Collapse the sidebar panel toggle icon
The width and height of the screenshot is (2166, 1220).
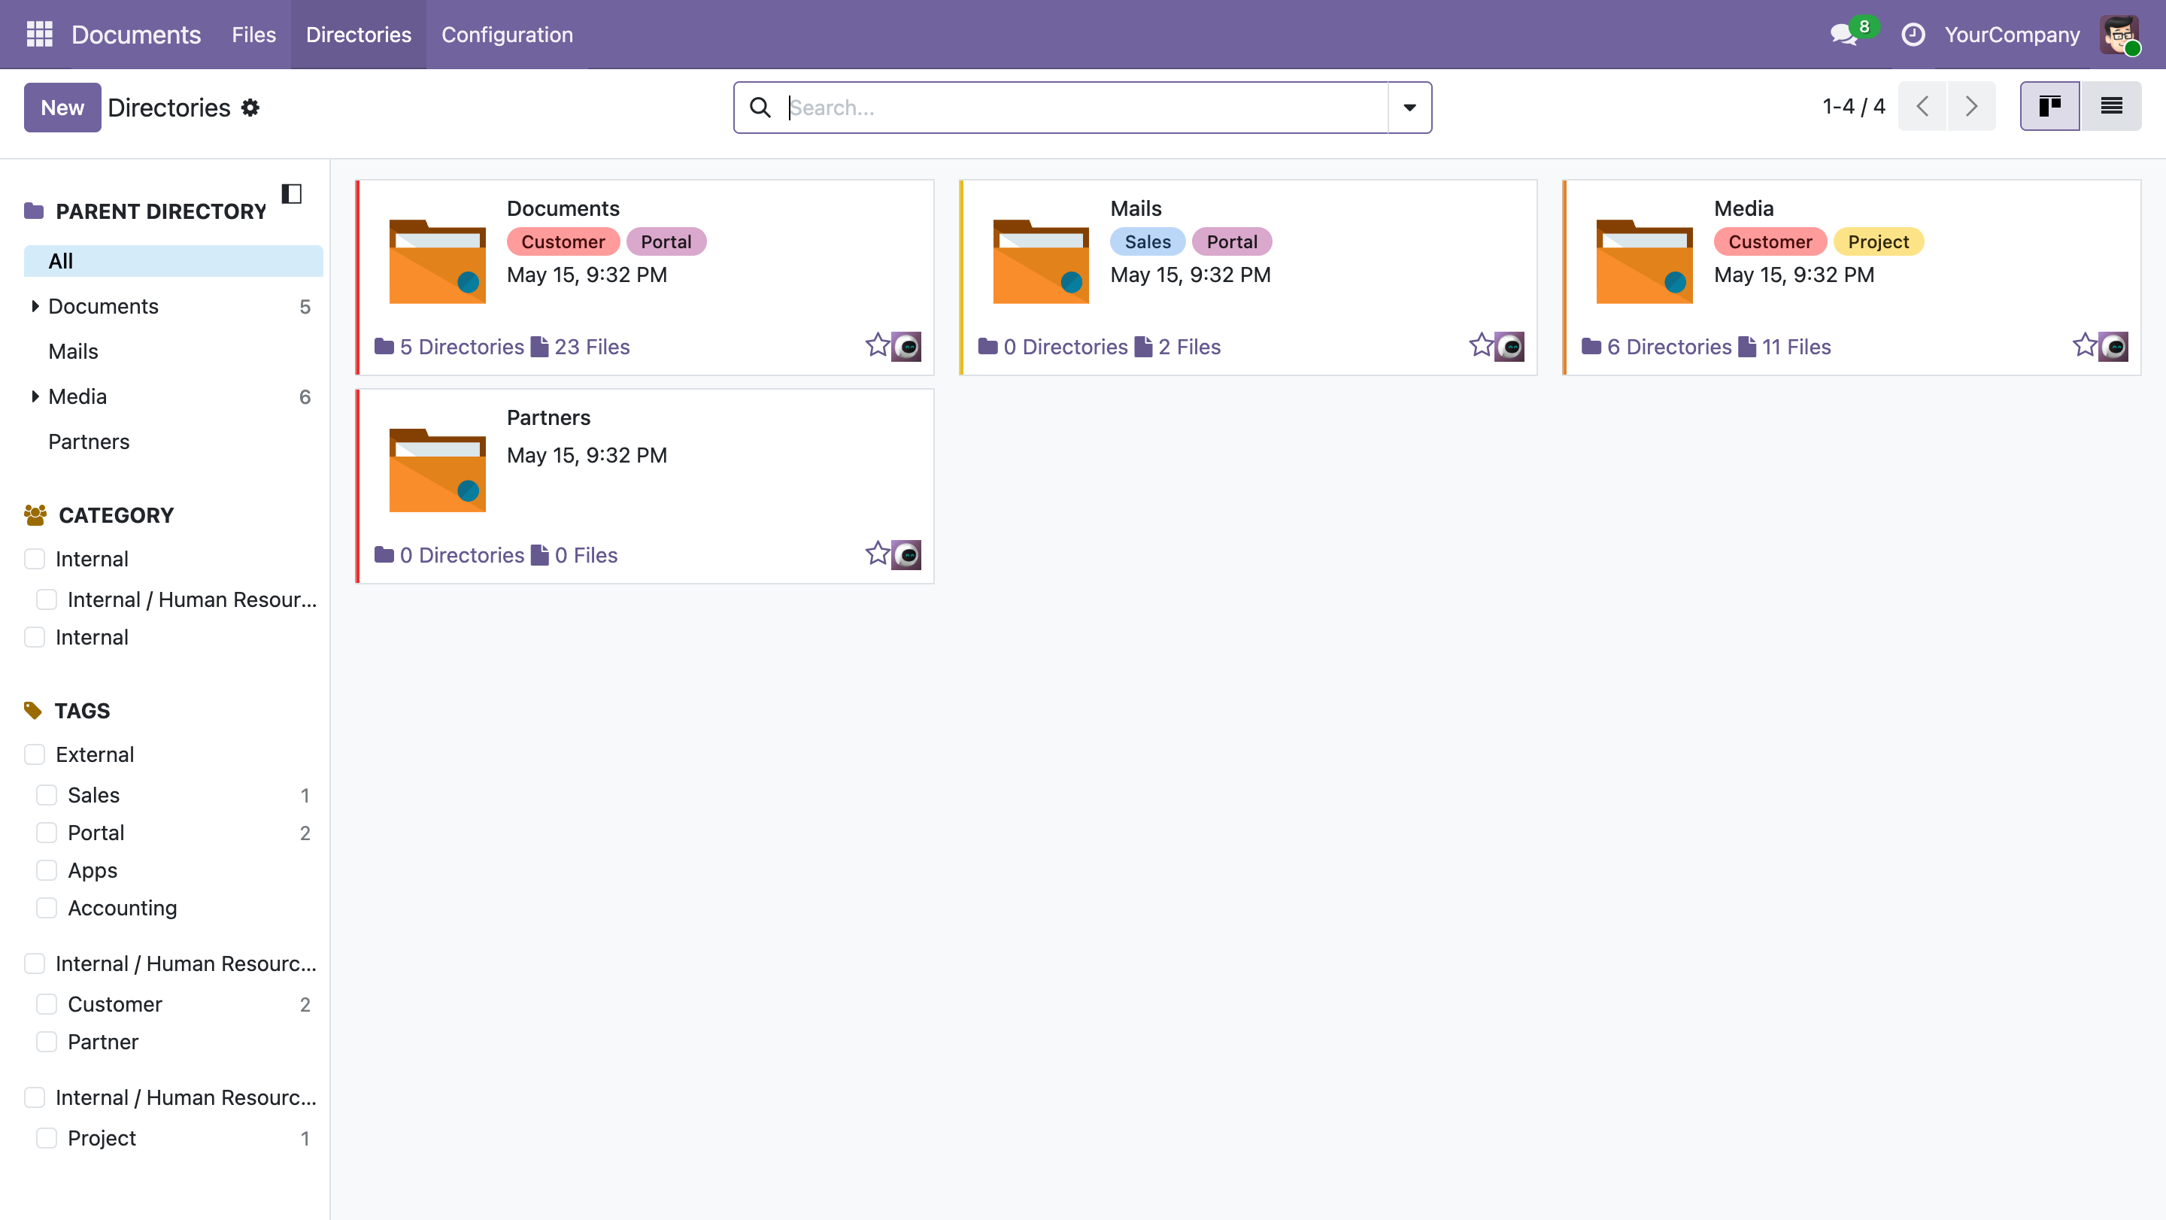tap(292, 193)
